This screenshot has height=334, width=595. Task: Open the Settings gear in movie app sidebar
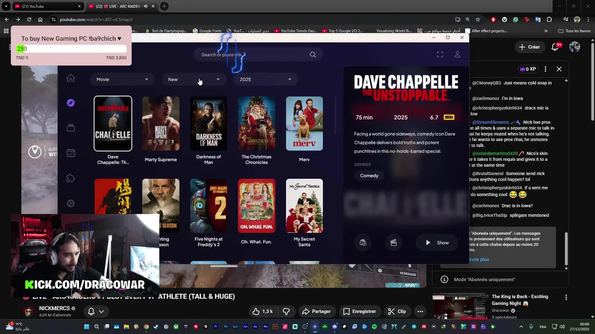71,203
